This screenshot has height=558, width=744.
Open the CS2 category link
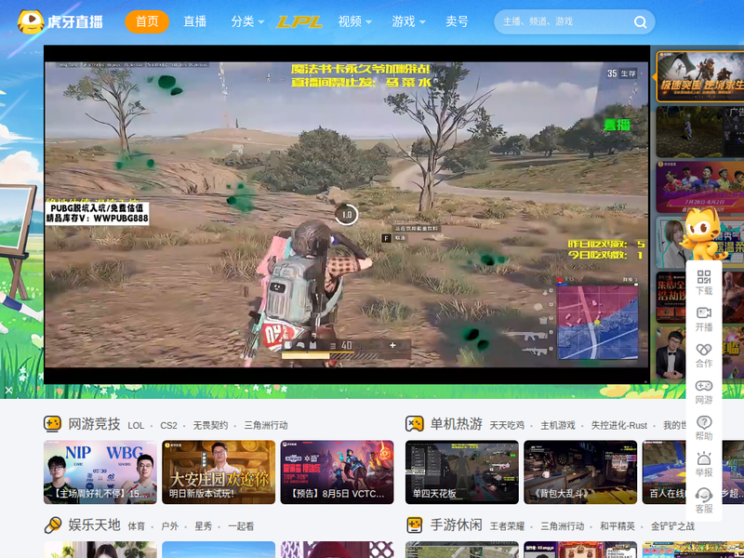[168, 425]
